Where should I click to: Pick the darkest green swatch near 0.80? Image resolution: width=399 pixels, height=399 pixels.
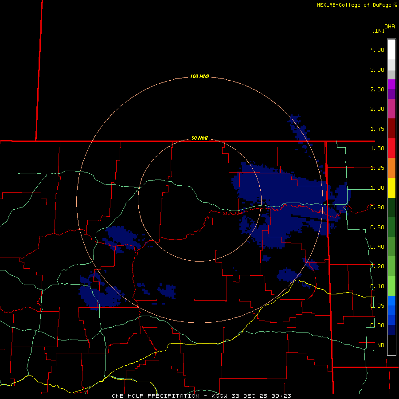coord(391,207)
